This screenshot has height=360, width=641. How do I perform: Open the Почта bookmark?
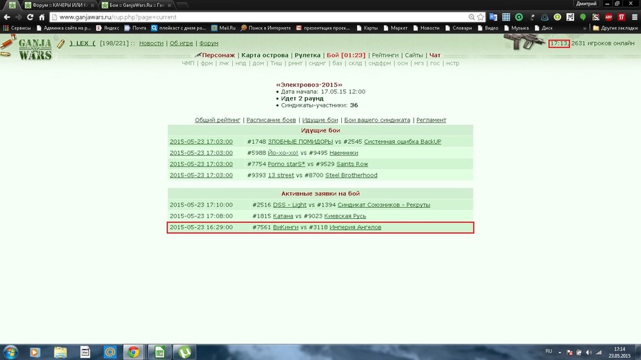[x=135, y=28]
